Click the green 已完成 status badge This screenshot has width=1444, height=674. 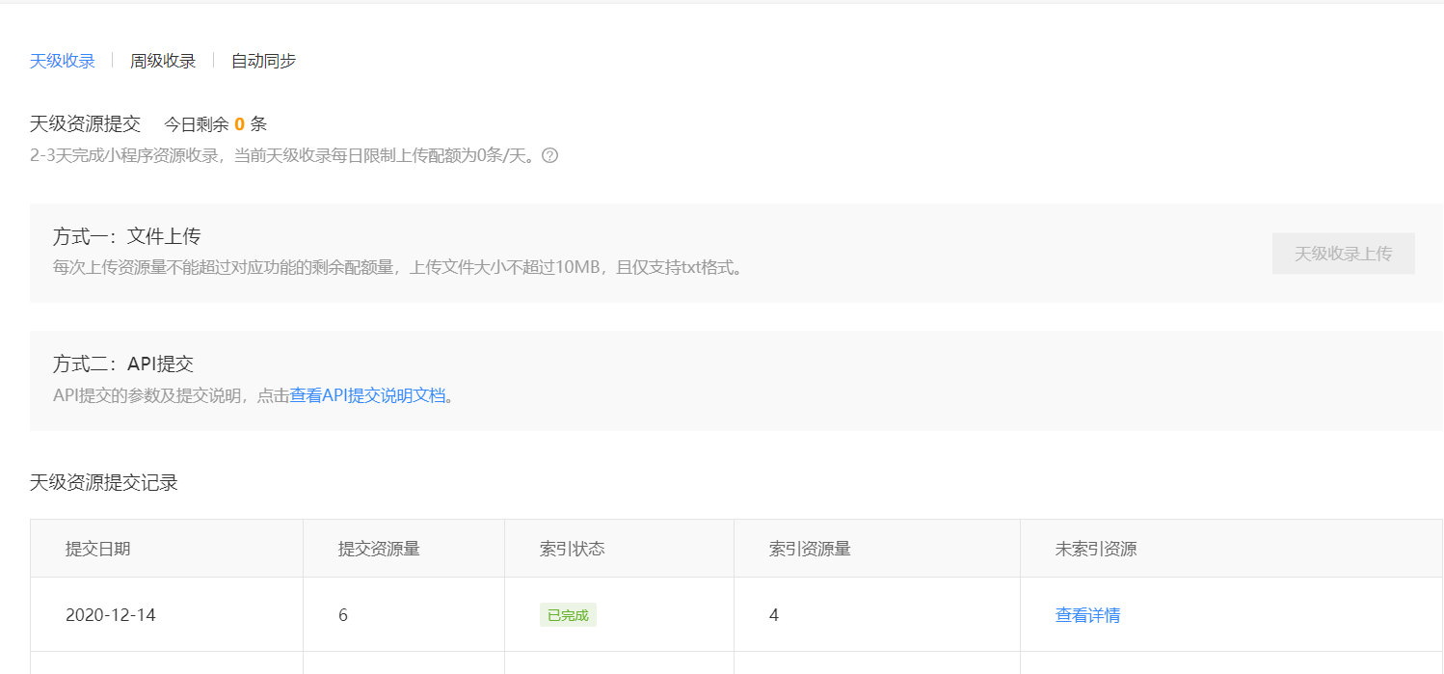click(x=568, y=615)
